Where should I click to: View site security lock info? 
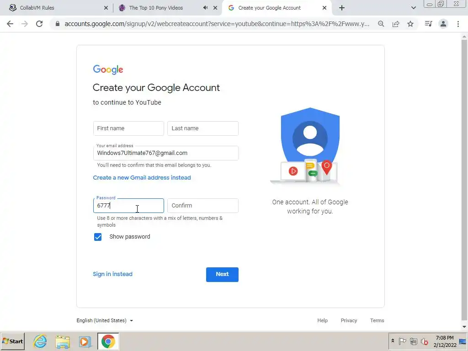tap(58, 24)
